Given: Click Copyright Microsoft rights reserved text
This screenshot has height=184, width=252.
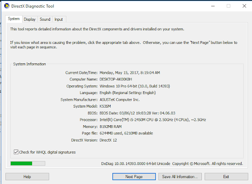Looking at the screenshot, I should pos(207,164).
